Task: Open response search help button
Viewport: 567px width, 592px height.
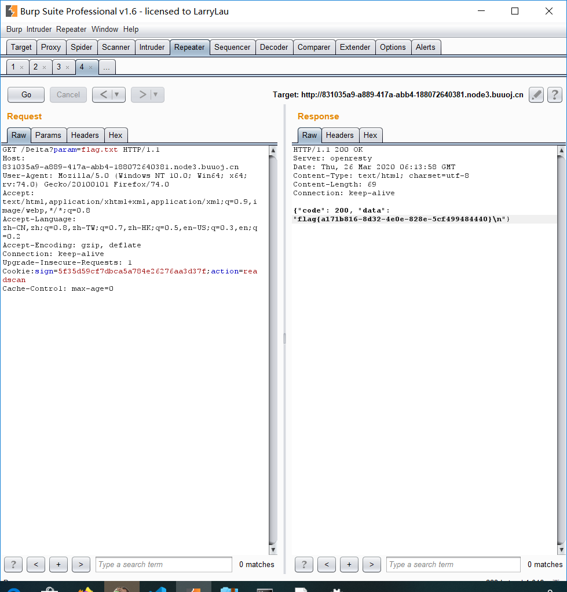Action: [304, 564]
